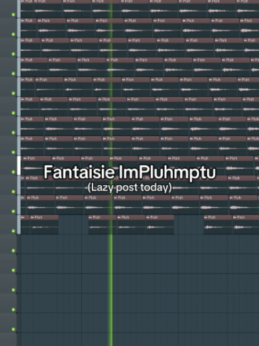Image resolution: width=259 pixels, height=346 pixels.
Task: Click the green playhead line in the empty tracks area
Action: pyautogui.click(x=111, y=289)
